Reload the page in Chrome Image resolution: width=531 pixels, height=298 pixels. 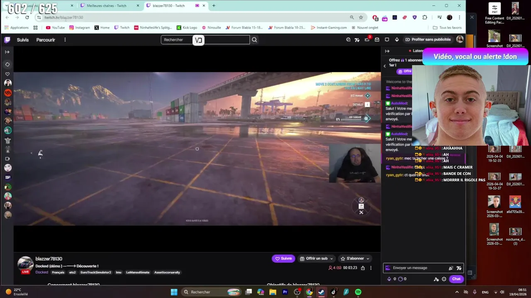click(x=27, y=17)
